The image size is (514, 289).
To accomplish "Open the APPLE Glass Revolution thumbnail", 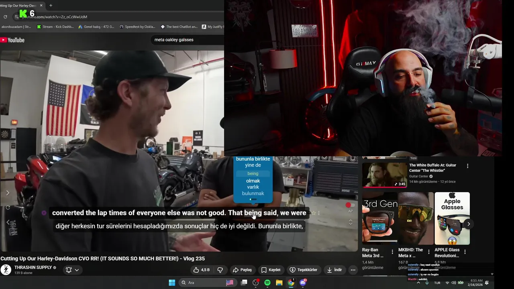I will [452, 218].
